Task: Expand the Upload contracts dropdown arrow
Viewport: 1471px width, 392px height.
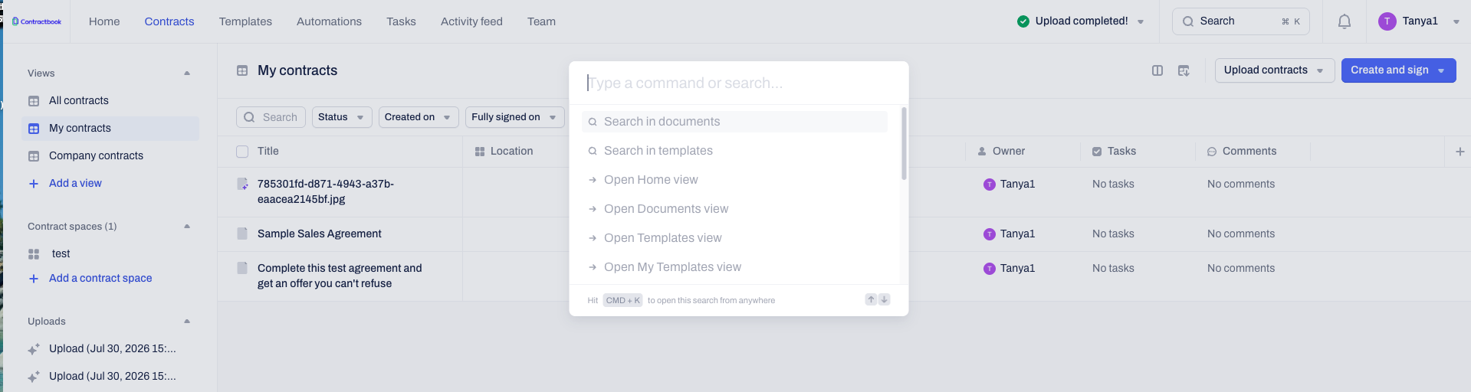Action: click(x=1320, y=70)
